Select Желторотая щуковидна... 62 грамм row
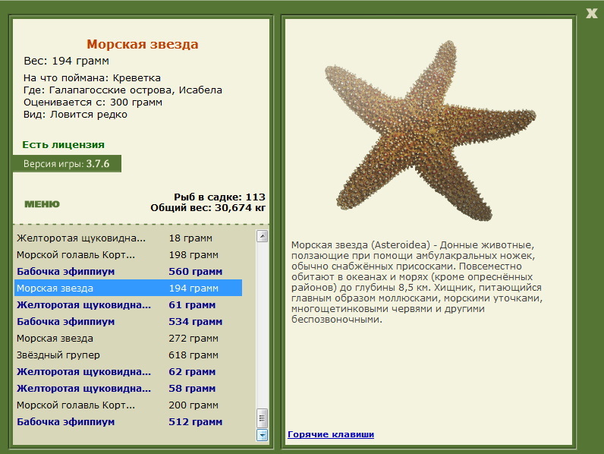The width and height of the screenshot is (604, 454). (128, 371)
